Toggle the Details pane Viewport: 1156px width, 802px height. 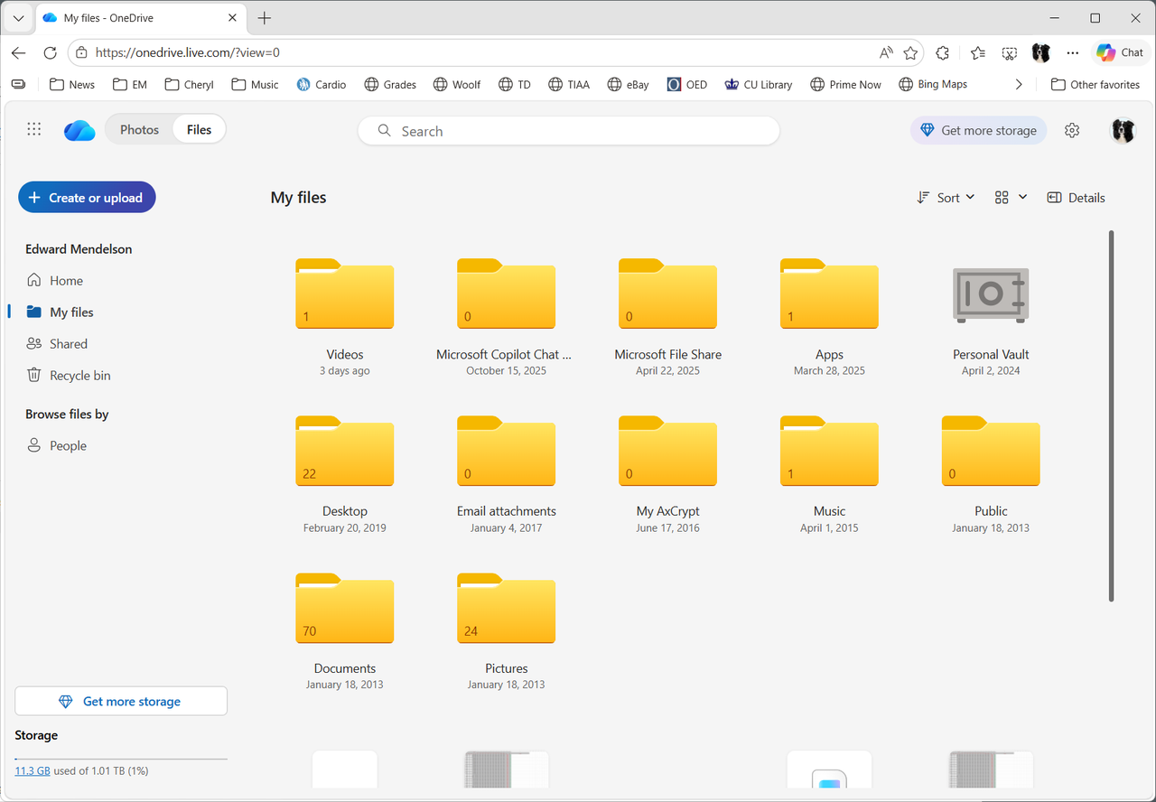point(1076,198)
